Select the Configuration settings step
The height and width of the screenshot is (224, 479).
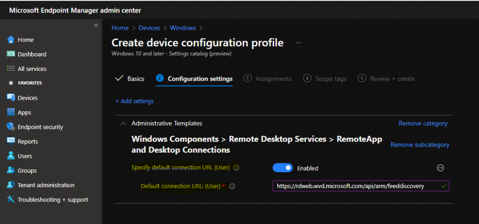click(x=194, y=78)
